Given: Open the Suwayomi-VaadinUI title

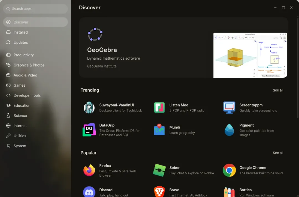Looking at the screenshot, I should 117,105.
